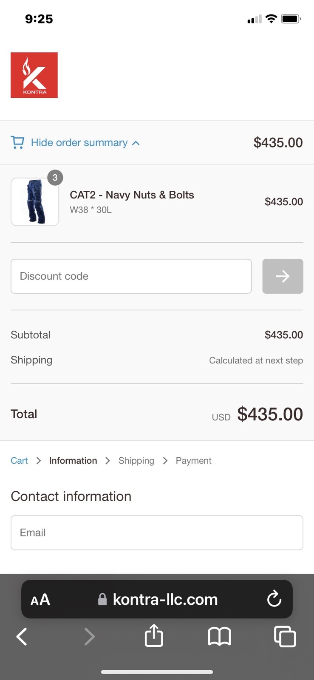Select the Information breadcrumb step

pyautogui.click(x=73, y=461)
